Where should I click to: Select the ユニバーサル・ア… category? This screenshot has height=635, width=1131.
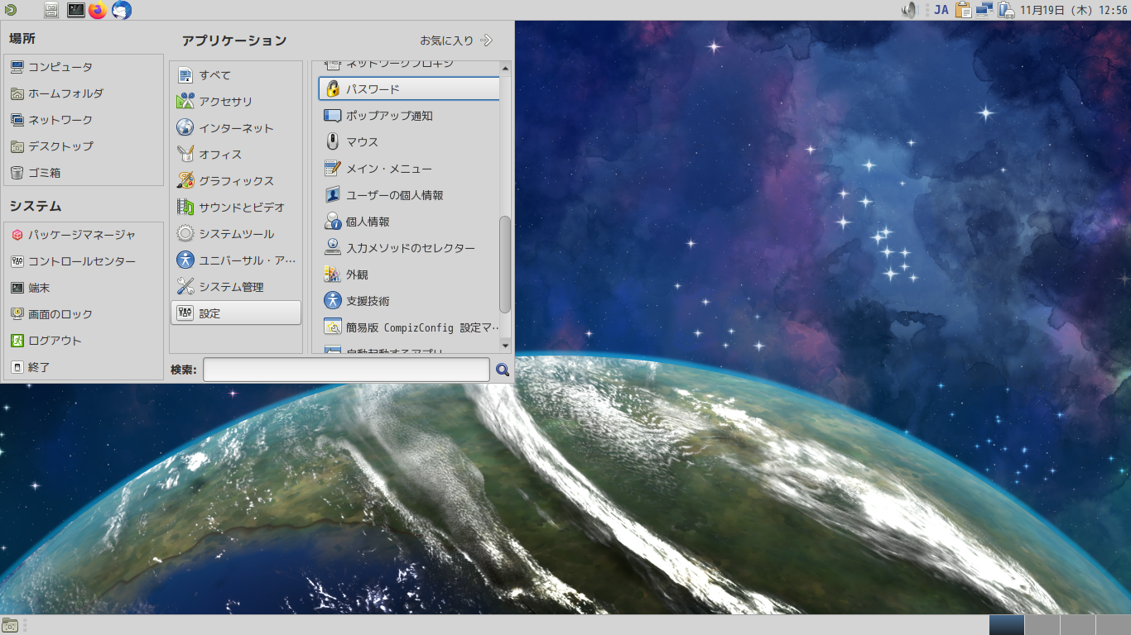tap(236, 260)
